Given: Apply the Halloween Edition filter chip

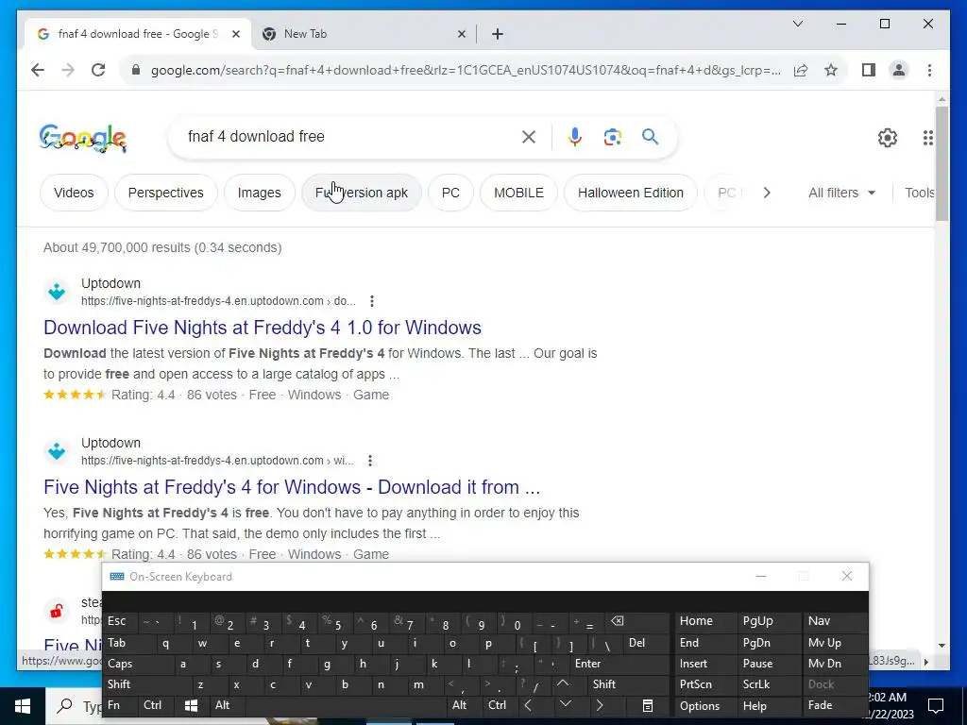Looking at the screenshot, I should pyautogui.click(x=630, y=193).
